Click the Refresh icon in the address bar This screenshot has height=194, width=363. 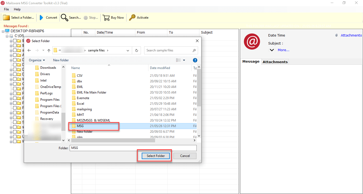(137, 50)
